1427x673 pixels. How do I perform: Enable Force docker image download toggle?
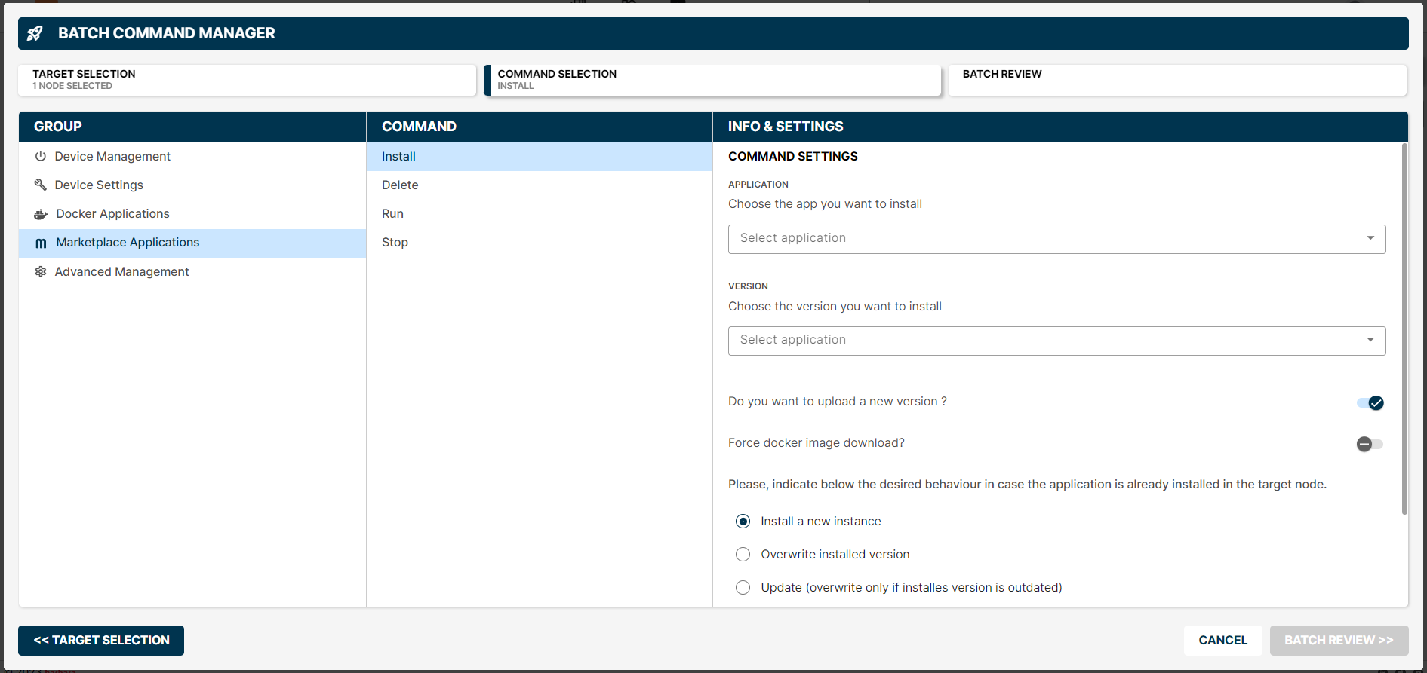pyautogui.click(x=1370, y=444)
